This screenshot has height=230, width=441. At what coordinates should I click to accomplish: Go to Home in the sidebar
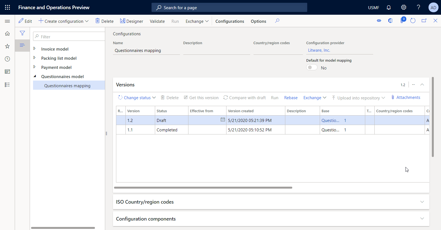[x=7, y=33]
